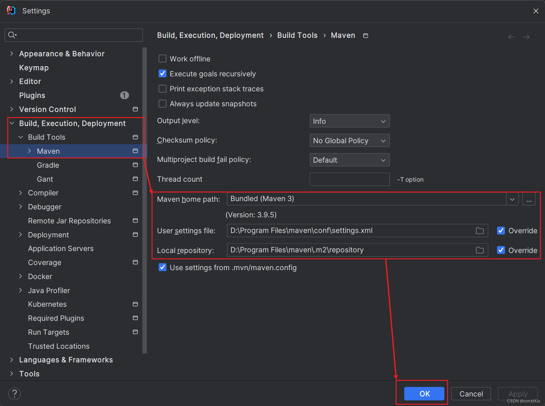This screenshot has width=545, height=406.
Task: Uncheck Use settings from .mvn/maven.config
Action: [162, 267]
